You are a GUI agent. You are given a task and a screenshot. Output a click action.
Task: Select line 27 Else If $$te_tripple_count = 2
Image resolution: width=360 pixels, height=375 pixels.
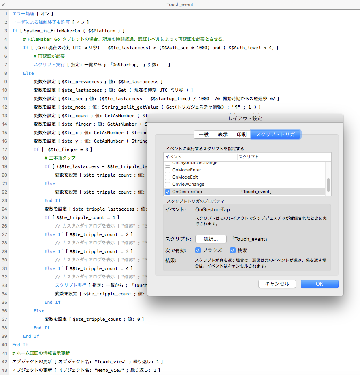(88, 235)
